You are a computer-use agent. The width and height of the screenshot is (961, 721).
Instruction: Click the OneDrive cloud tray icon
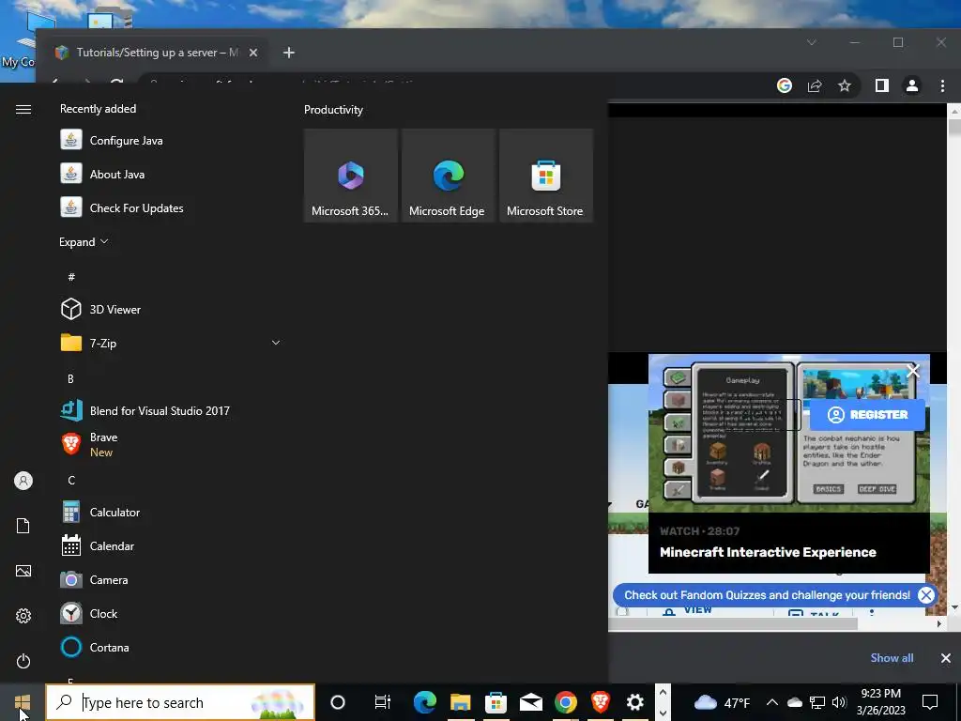(794, 702)
